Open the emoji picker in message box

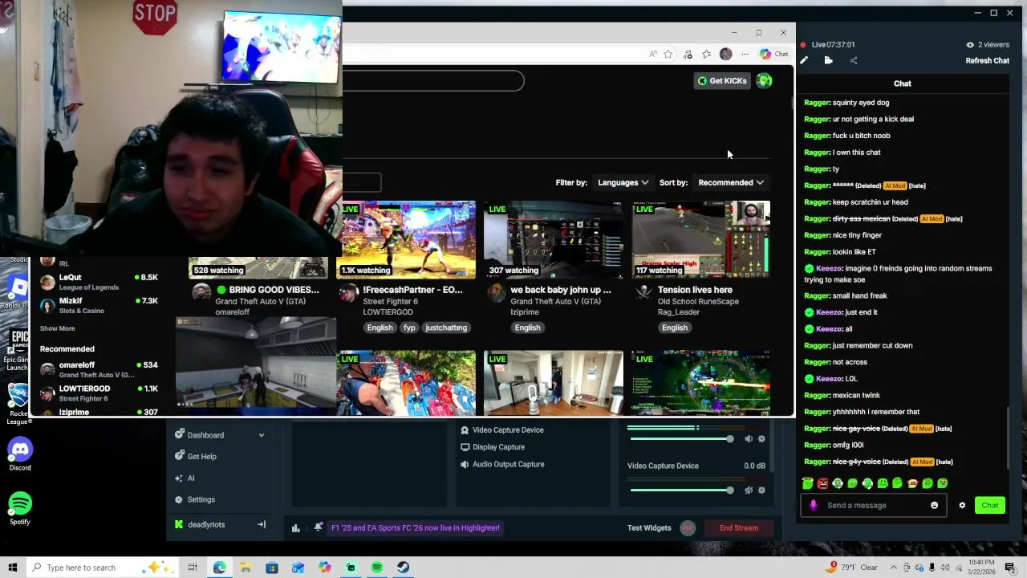(934, 505)
